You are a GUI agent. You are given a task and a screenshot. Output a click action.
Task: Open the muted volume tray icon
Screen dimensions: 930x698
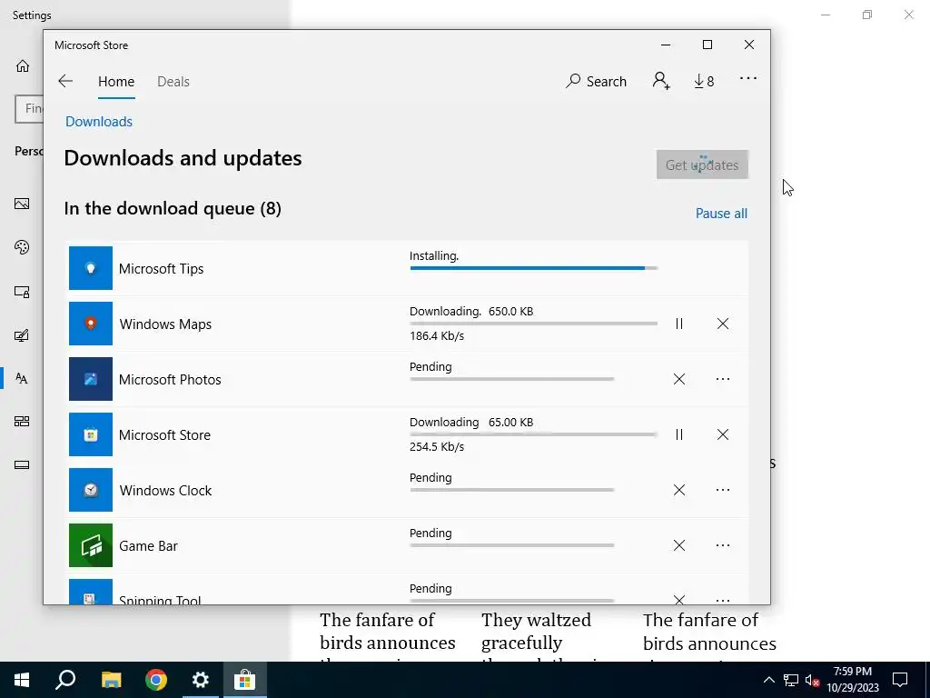pos(812,680)
